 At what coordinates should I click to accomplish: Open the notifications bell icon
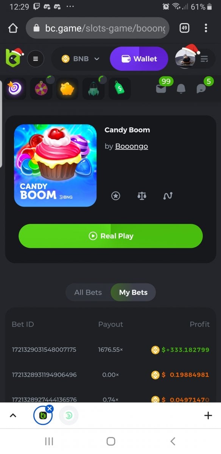tap(181, 89)
